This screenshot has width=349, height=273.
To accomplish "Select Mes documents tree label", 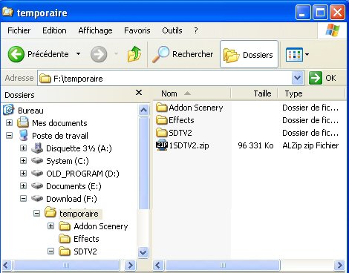I will 59,123.
